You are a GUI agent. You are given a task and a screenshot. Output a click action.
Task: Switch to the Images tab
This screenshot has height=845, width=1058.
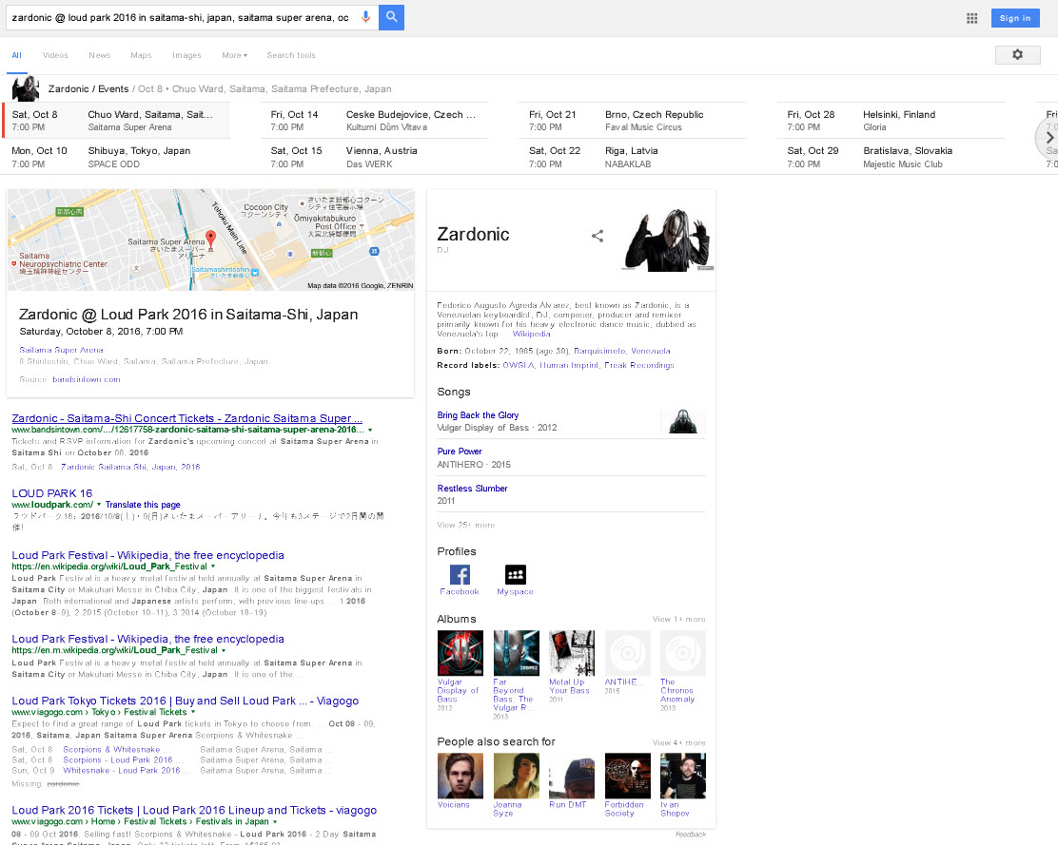186,55
